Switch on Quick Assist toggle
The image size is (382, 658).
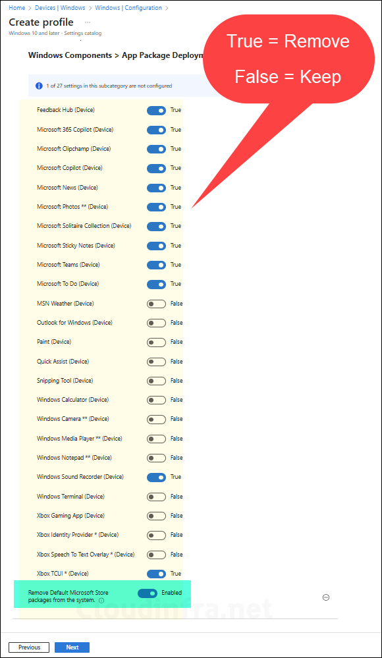[156, 362]
